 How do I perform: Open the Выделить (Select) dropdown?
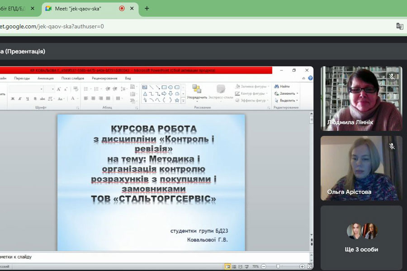coord(297,100)
